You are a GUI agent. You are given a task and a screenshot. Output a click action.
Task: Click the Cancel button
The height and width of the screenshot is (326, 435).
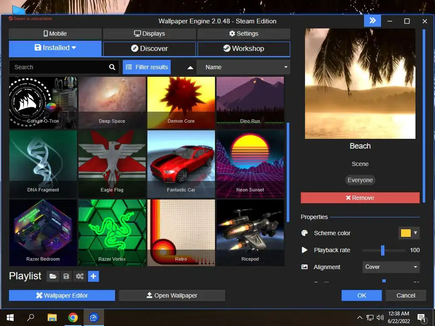(x=406, y=295)
